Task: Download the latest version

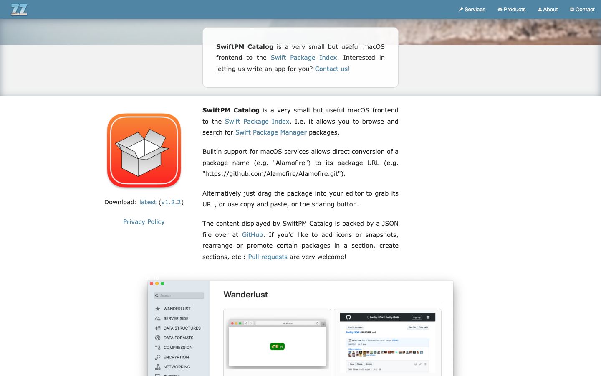Action: 148,202
